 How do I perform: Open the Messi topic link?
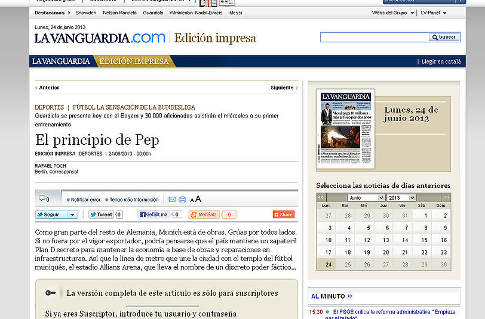click(x=235, y=13)
